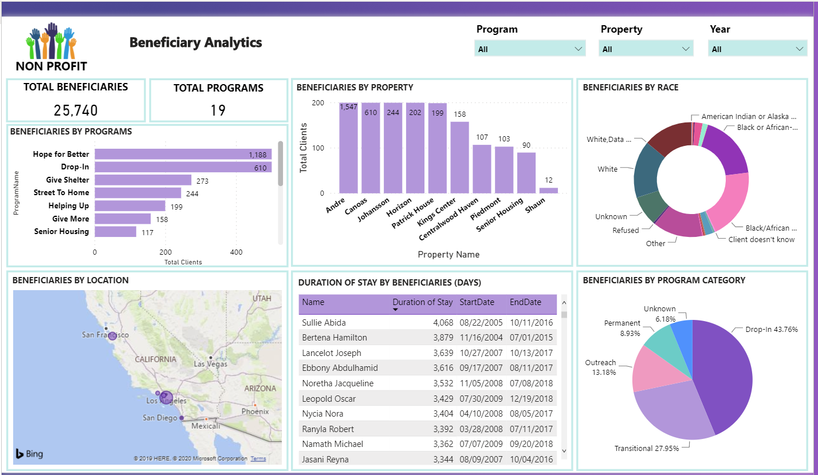The height and width of the screenshot is (475, 818).
Task: Click the Total Beneficiaries 25,740 card
Action: (x=76, y=100)
